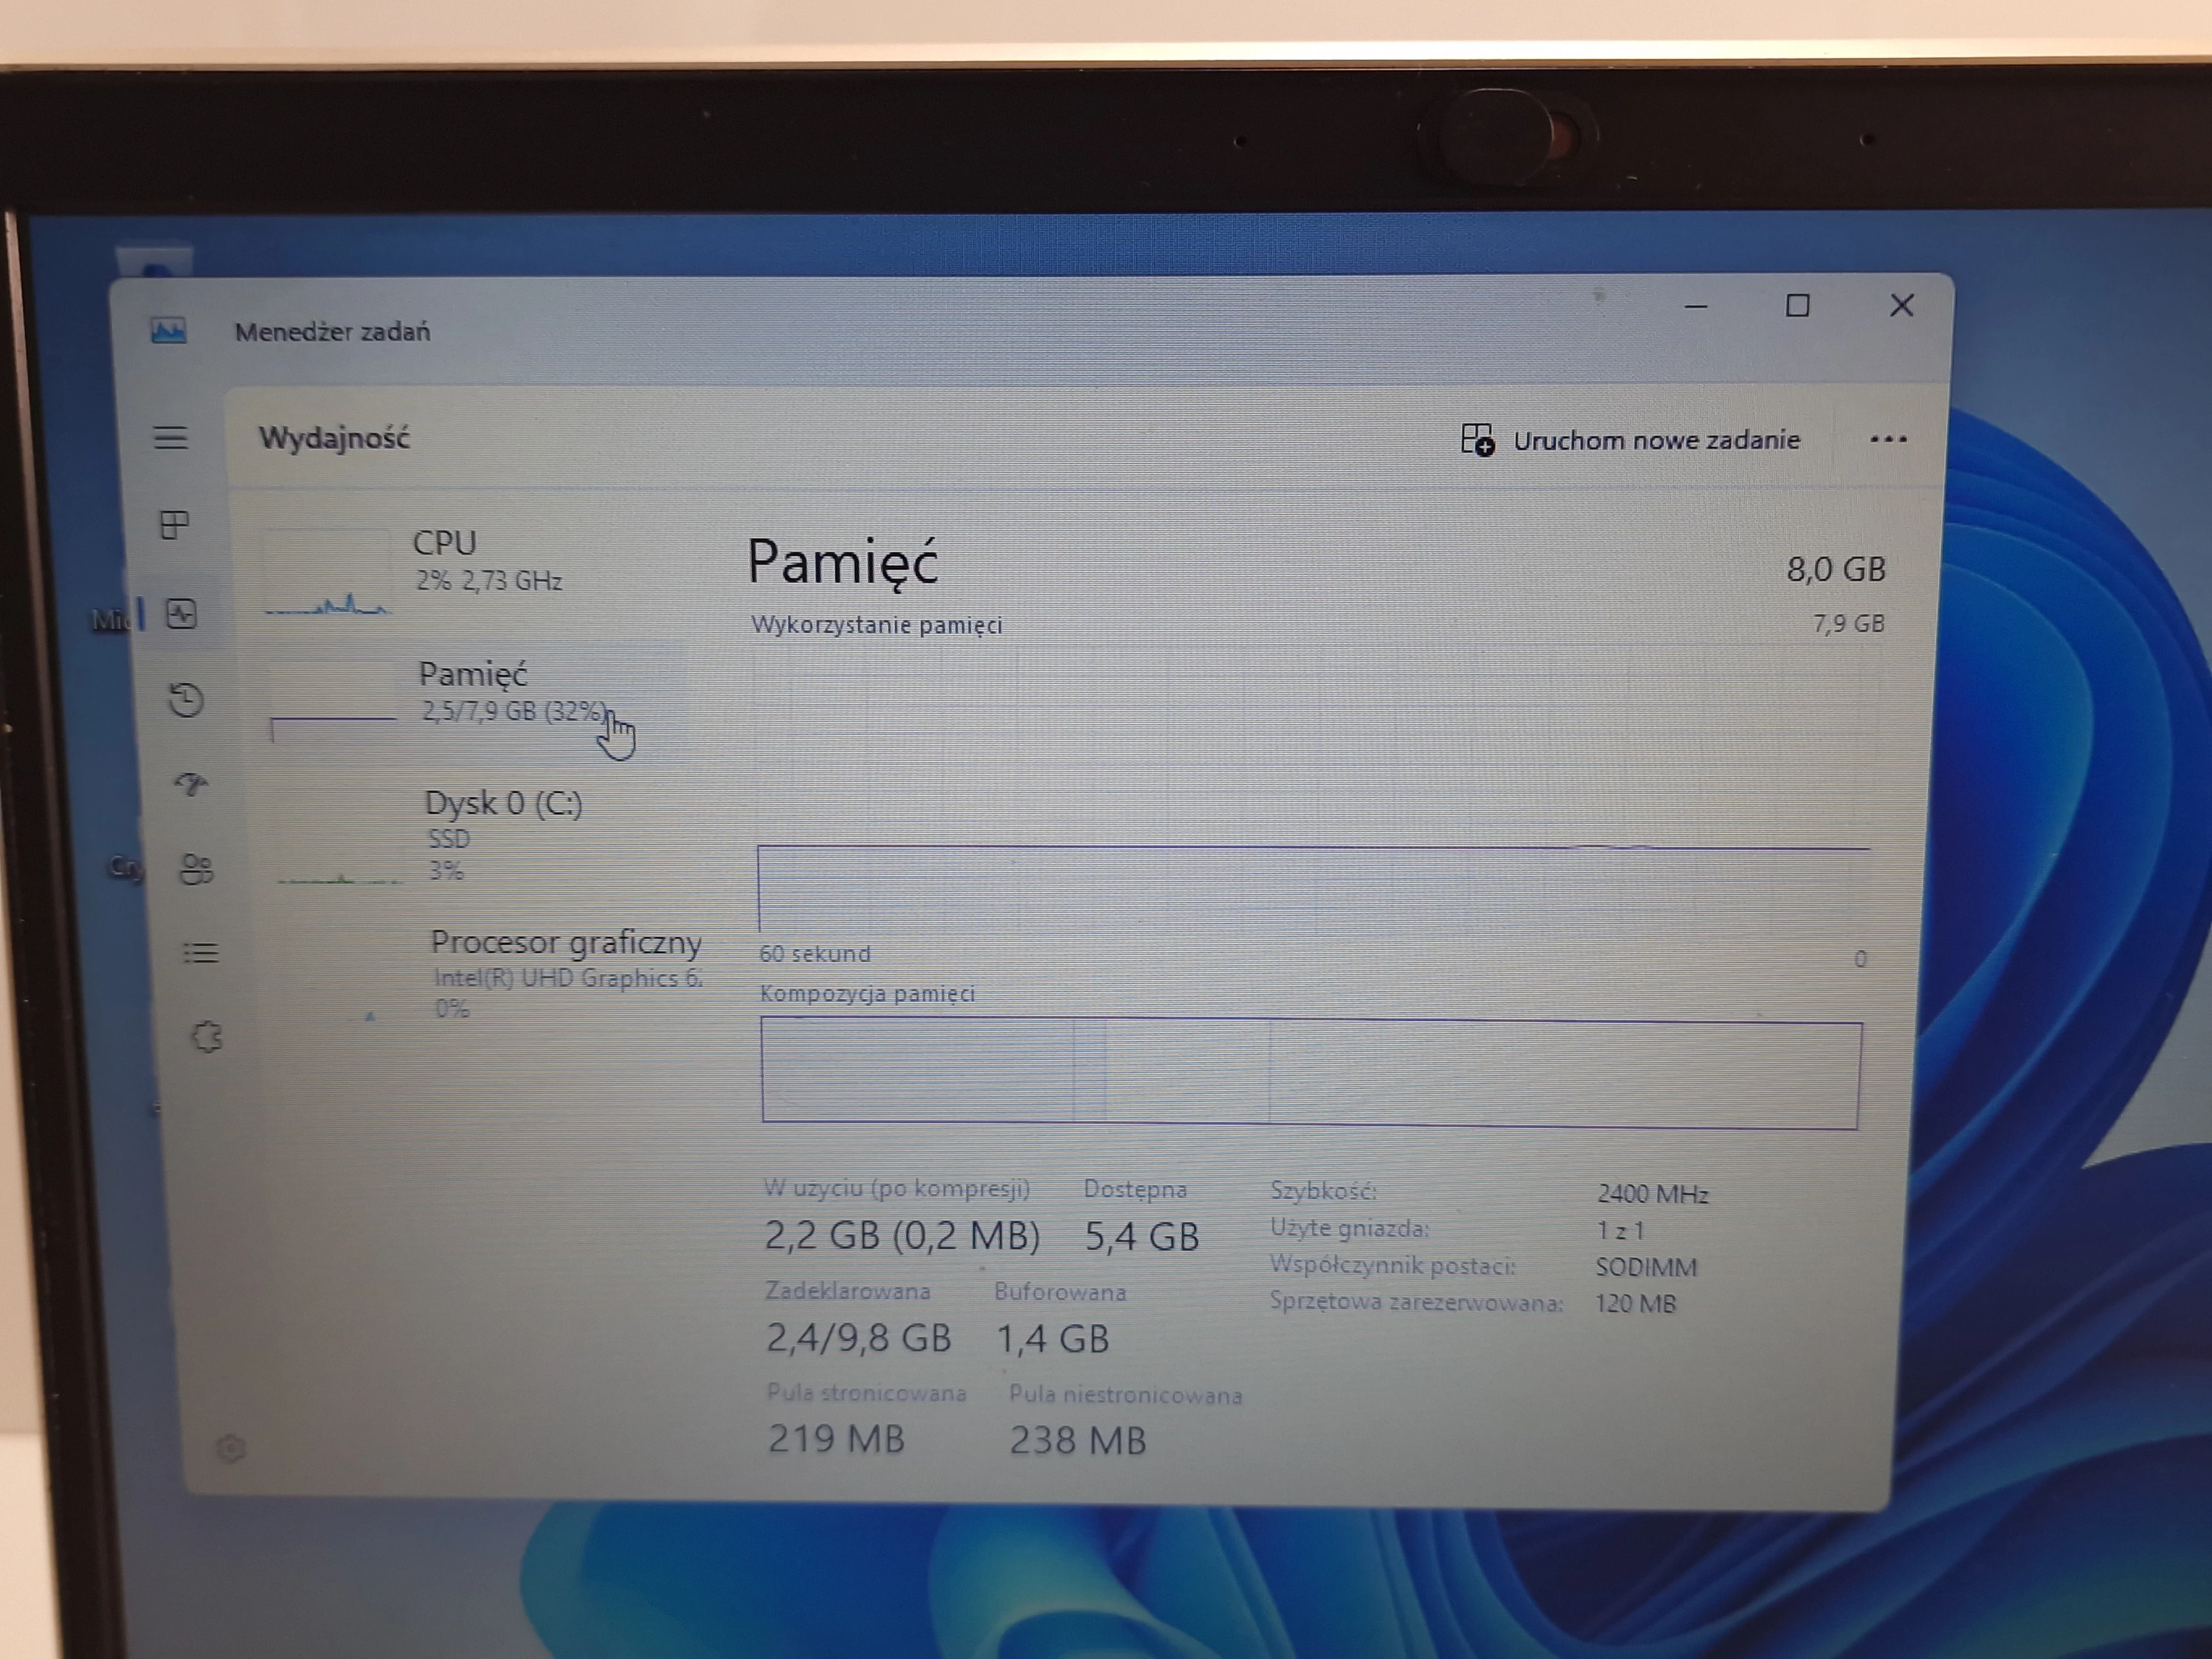Click the Task Manager app icon in title bar
The image size is (2212, 1659).
pyautogui.click(x=168, y=330)
